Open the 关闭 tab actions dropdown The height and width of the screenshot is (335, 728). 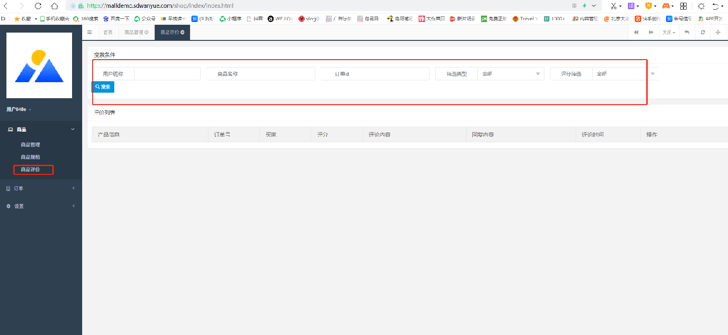(669, 32)
